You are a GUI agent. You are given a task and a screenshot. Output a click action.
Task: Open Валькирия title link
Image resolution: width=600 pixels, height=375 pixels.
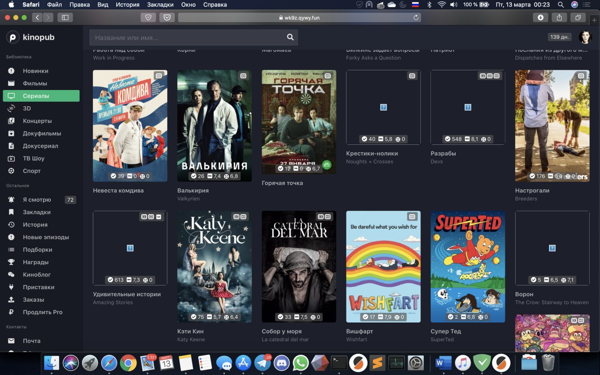(x=193, y=190)
